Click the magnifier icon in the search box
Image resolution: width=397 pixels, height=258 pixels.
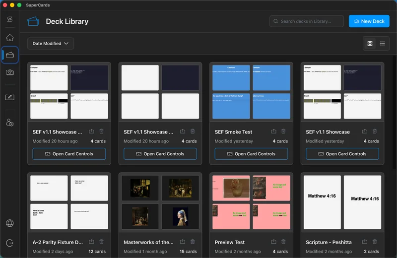tap(276, 21)
